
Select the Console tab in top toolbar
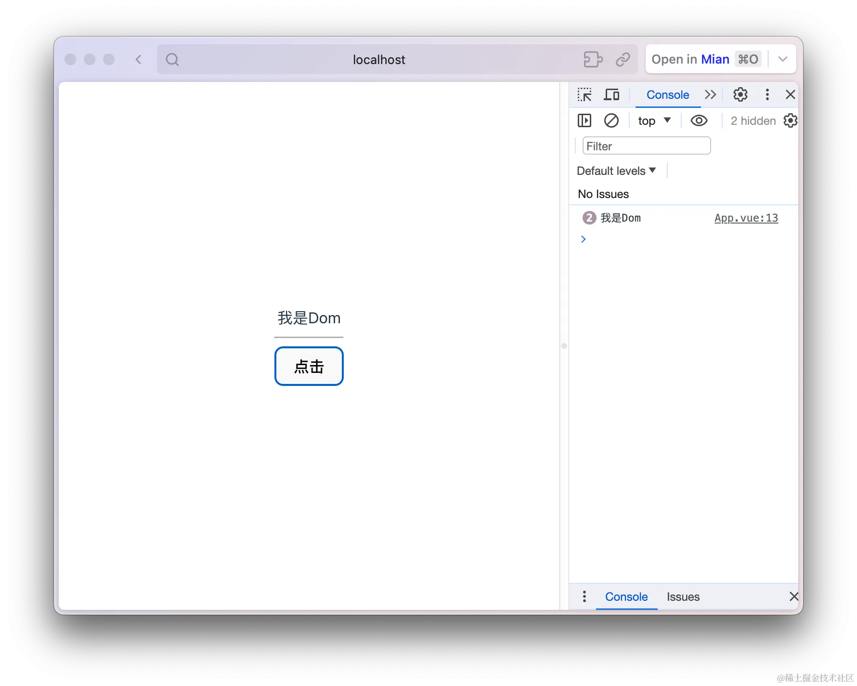[x=668, y=94]
